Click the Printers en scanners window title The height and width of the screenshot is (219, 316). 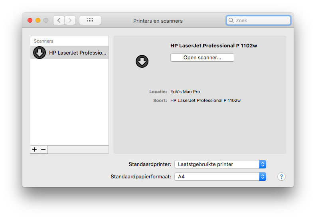click(x=158, y=21)
